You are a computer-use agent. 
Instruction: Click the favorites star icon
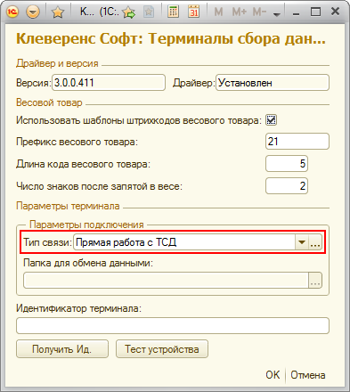pos(58,12)
